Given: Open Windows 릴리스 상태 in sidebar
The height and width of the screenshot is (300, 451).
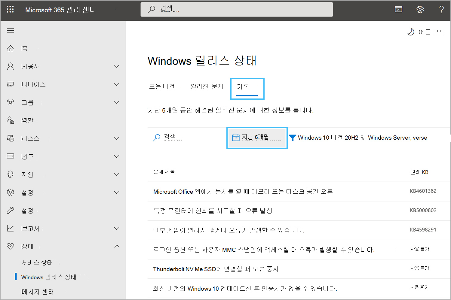Looking at the screenshot, I should (x=49, y=277).
